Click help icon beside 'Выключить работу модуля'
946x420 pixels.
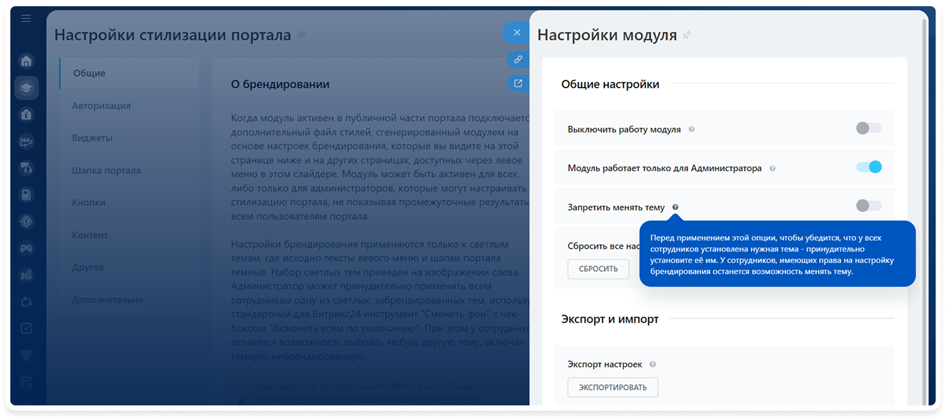pos(692,129)
